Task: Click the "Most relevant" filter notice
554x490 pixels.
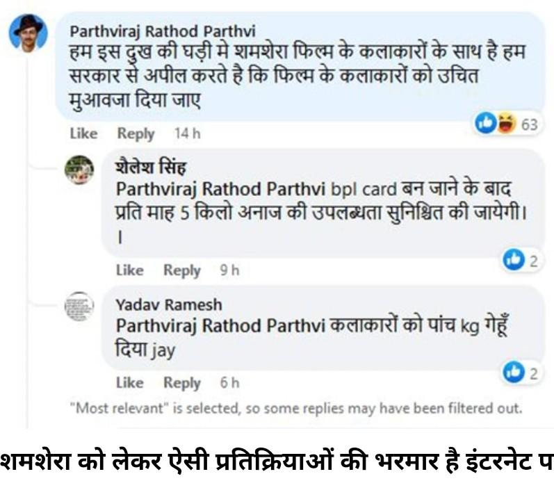Action: click(x=295, y=407)
